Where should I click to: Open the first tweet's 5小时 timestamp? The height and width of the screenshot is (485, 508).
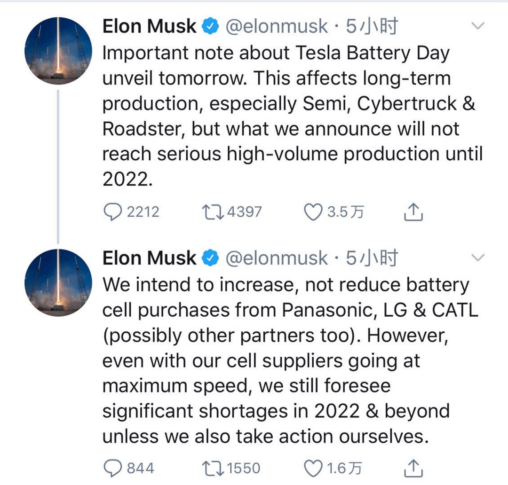point(372,26)
